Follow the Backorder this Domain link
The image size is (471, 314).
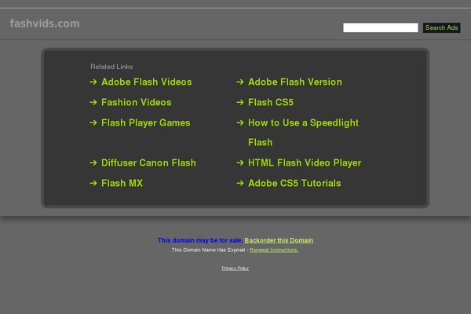(x=279, y=240)
